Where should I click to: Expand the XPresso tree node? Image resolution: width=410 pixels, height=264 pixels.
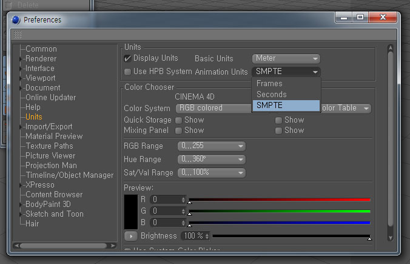coord(21,185)
